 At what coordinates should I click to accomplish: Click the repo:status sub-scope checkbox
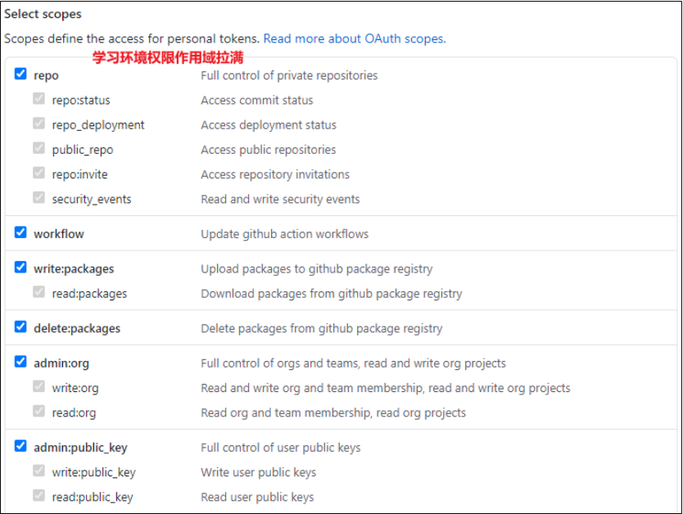pyautogui.click(x=38, y=99)
